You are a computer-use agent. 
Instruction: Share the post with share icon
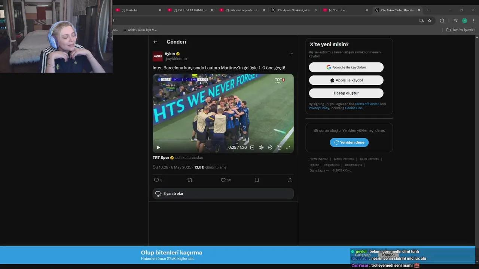coord(290,180)
